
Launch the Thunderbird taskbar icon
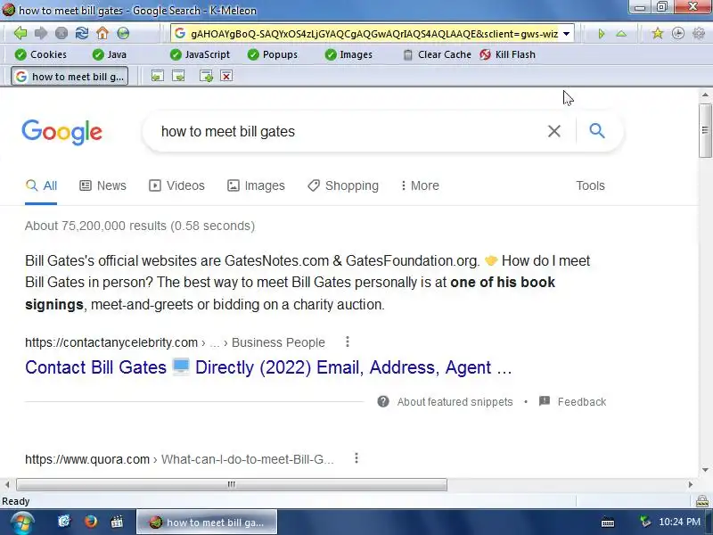64,522
